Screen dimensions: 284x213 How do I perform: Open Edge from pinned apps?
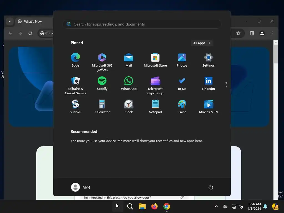(75, 60)
